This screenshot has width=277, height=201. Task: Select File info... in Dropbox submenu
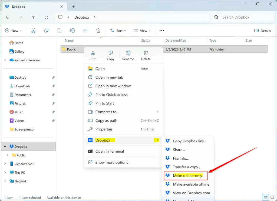(188, 158)
